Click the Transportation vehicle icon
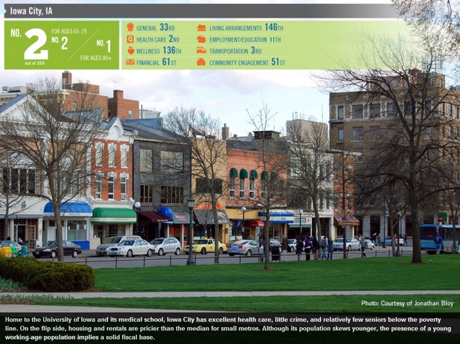The width and height of the screenshot is (460, 344). coord(201,51)
